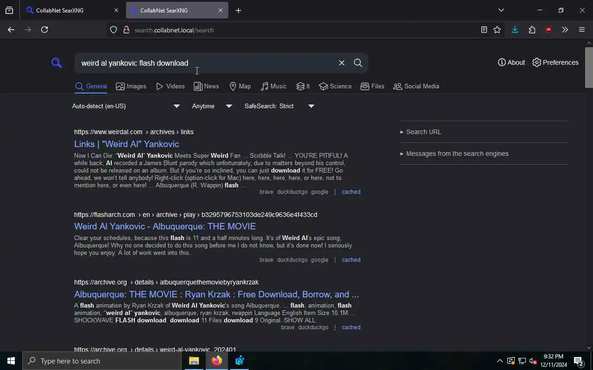Switch to Videos category
This screenshot has height=370, width=593.
170,86
